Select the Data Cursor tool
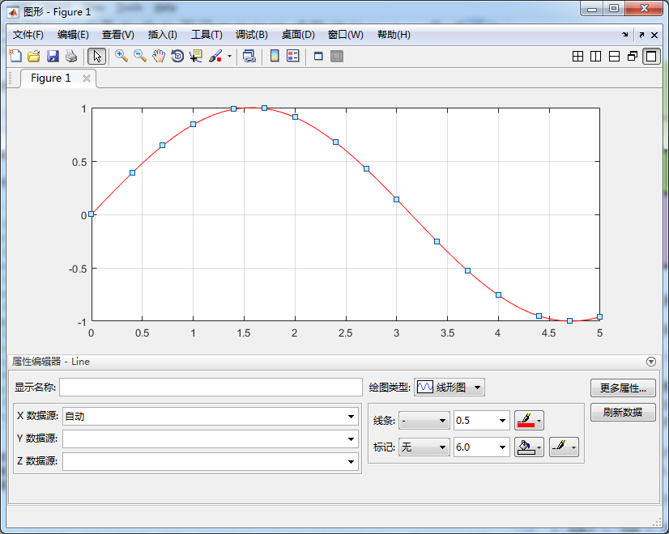Screen dimensions: 669x534 196,56
